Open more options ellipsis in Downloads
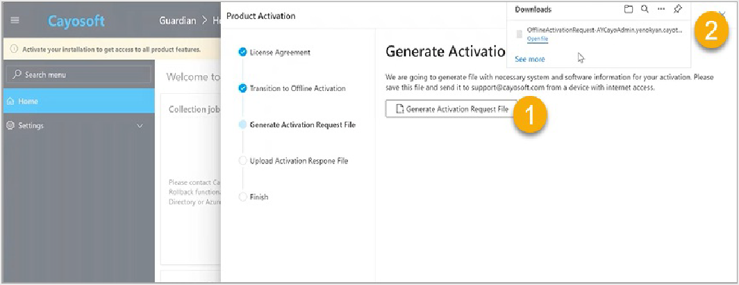The image size is (739, 285). point(661,9)
